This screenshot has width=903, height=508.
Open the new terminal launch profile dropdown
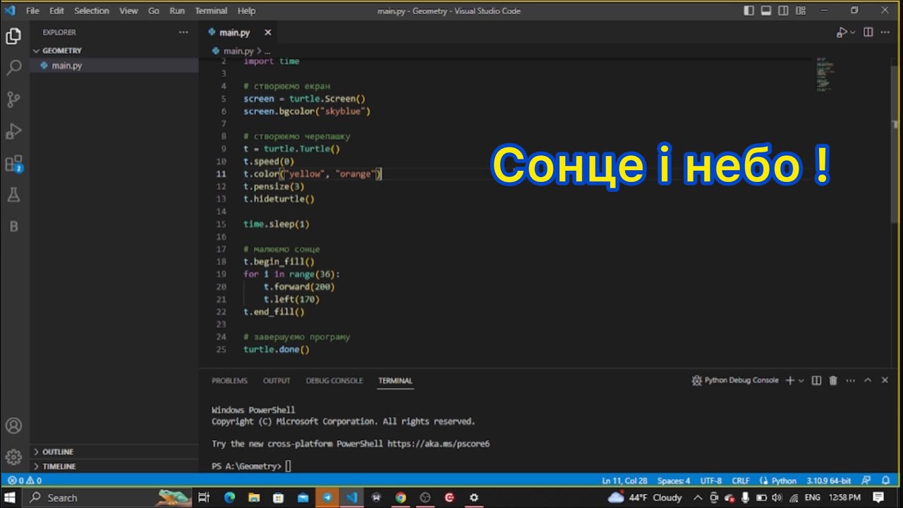[801, 380]
